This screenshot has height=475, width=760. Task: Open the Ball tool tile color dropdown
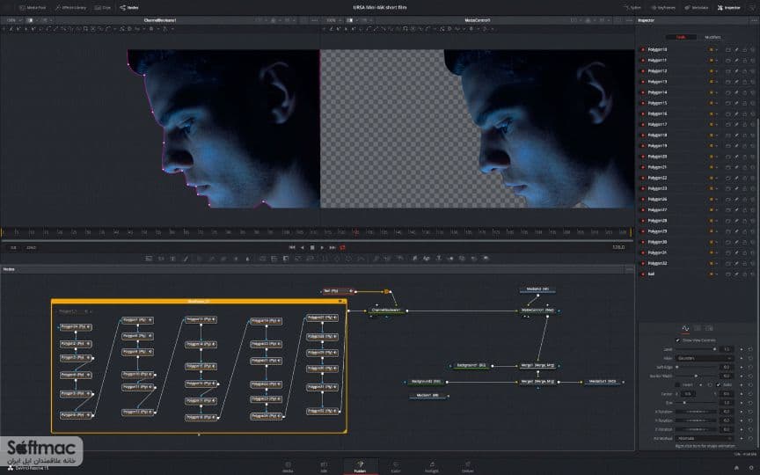[712, 274]
